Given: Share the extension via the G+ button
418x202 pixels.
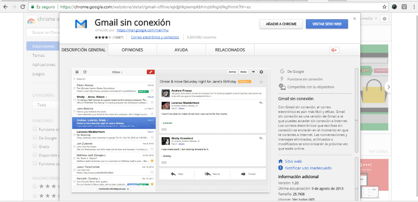Looking at the screenshot, I should [334, 50].
